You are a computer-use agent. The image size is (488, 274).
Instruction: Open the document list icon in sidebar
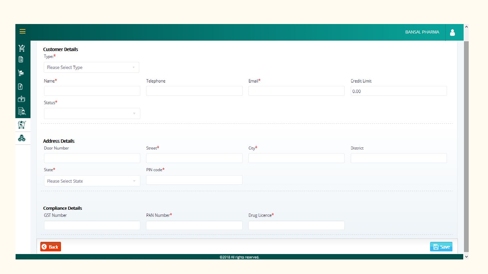(x=21, y=59)
